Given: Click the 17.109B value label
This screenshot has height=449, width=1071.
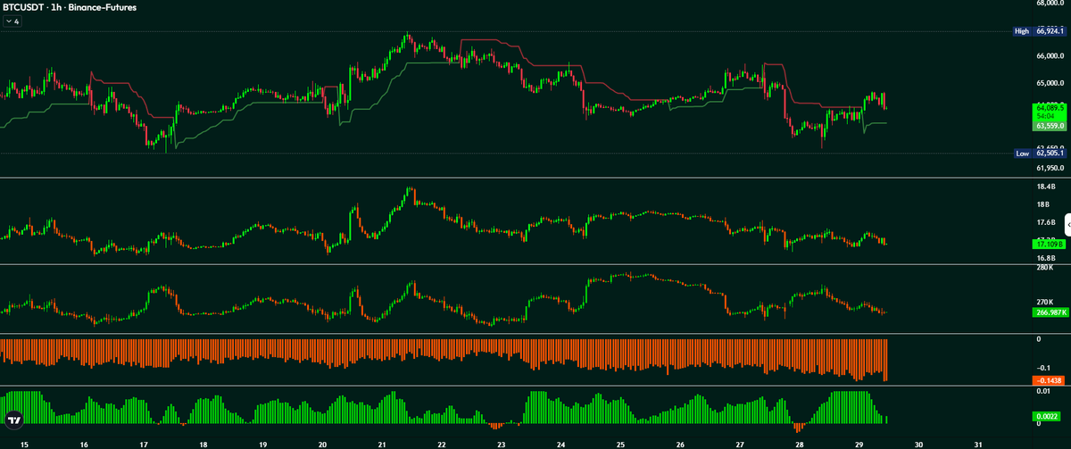Looking at the screenshot, I should [1050, 244].
